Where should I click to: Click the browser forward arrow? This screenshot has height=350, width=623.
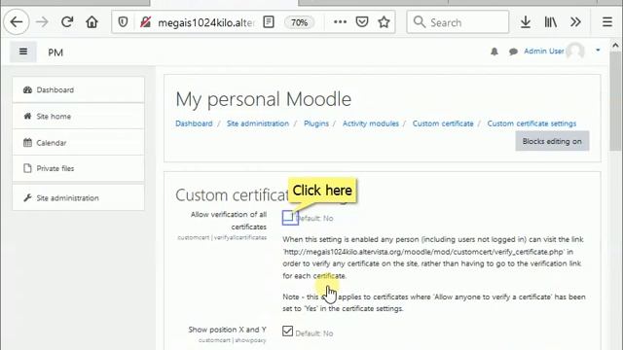(42, 21)
